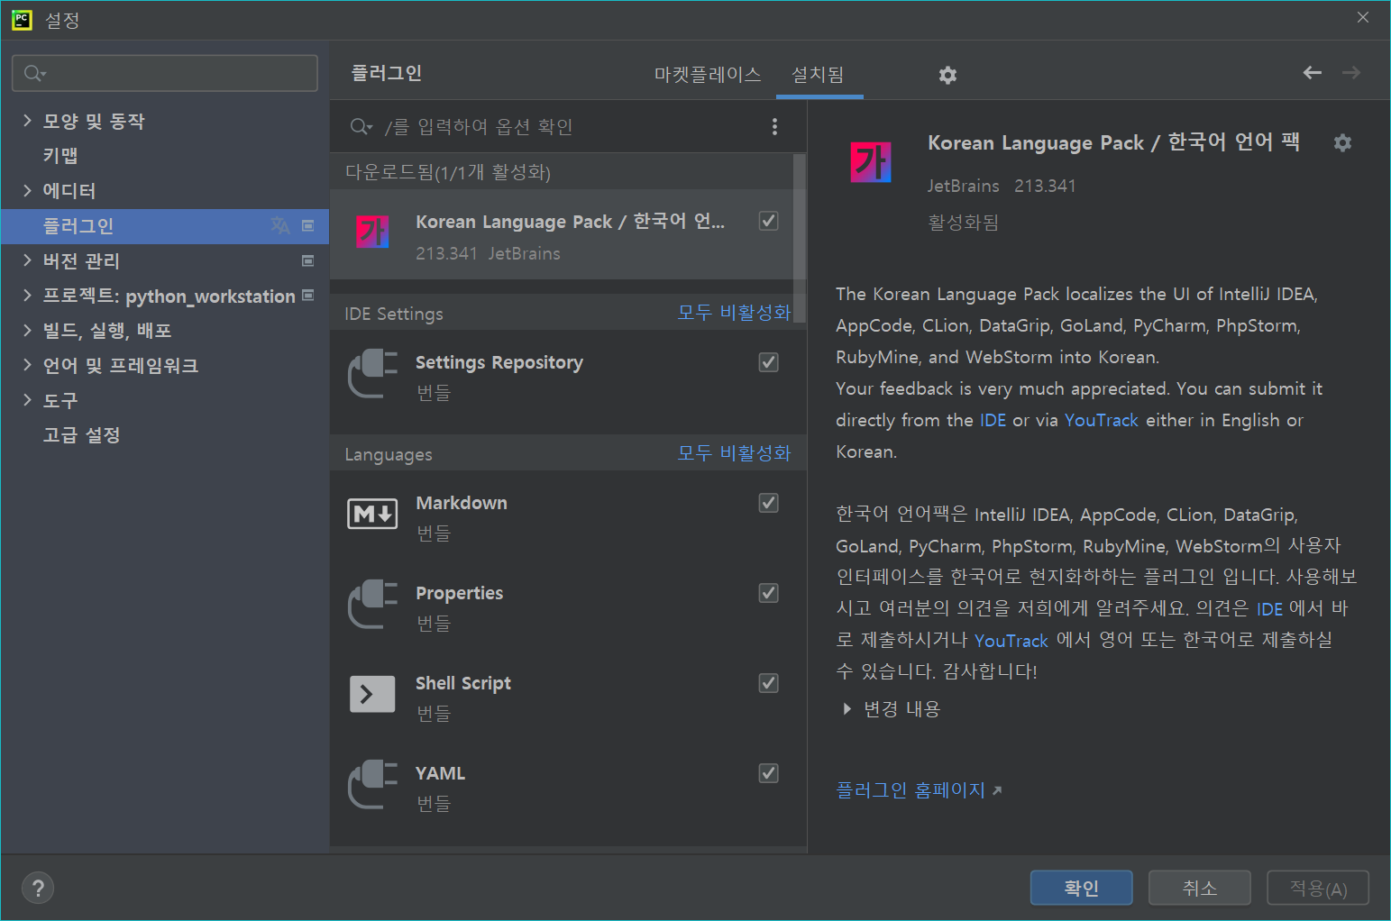Expand 프로젝트: python_workstation node
This screenshot has width=1391, height=921.
click(x=27, y=296)
